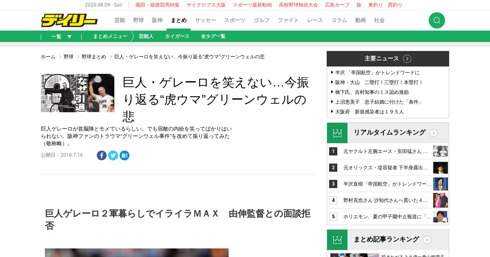Open the レース navigation tab
The image size is (490, 257).
click(315, 20)
